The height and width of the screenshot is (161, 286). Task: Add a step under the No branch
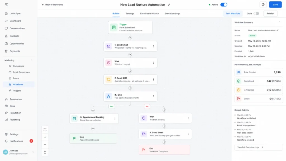(x=164, y=110)
